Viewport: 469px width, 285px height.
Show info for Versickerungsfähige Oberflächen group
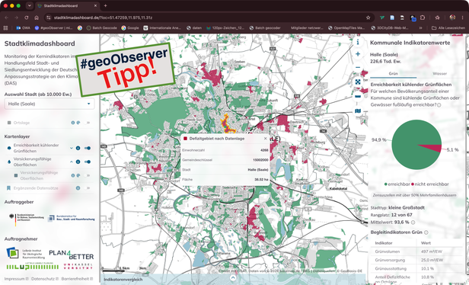coord(78,162)
